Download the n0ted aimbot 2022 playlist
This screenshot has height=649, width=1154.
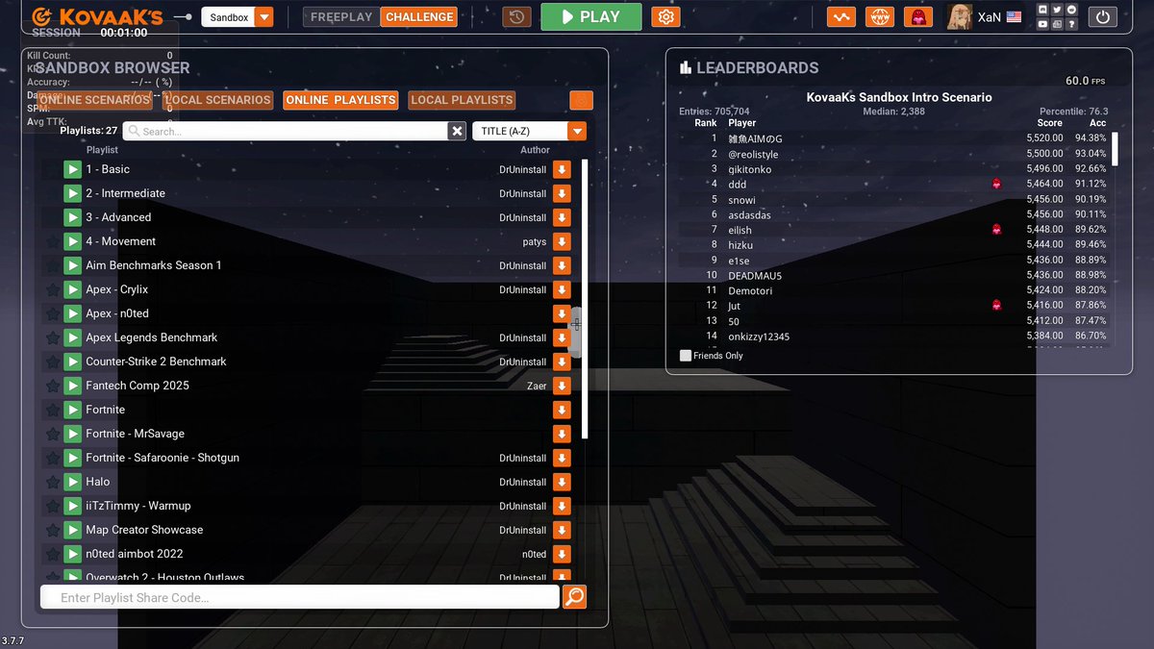tap(562, 554)
